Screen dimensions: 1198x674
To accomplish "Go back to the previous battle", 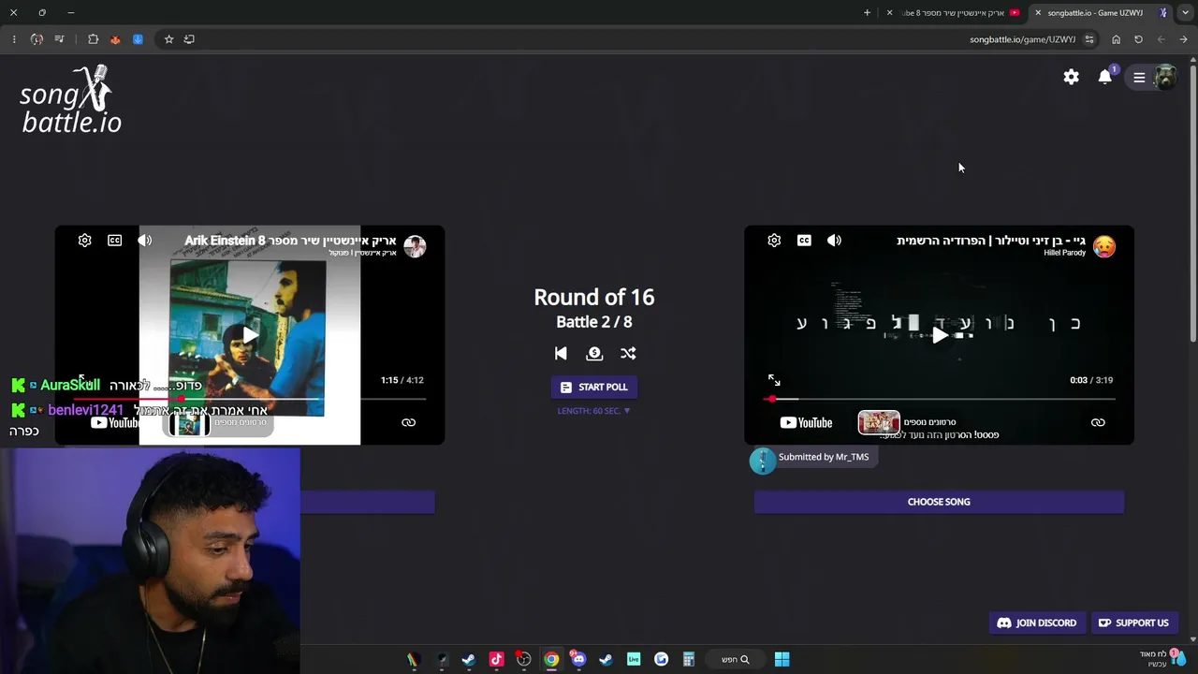I will coord(561,353).
